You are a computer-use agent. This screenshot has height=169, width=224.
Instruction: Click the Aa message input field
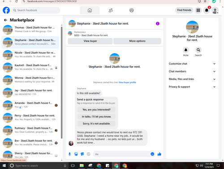(x=122, y=154)
